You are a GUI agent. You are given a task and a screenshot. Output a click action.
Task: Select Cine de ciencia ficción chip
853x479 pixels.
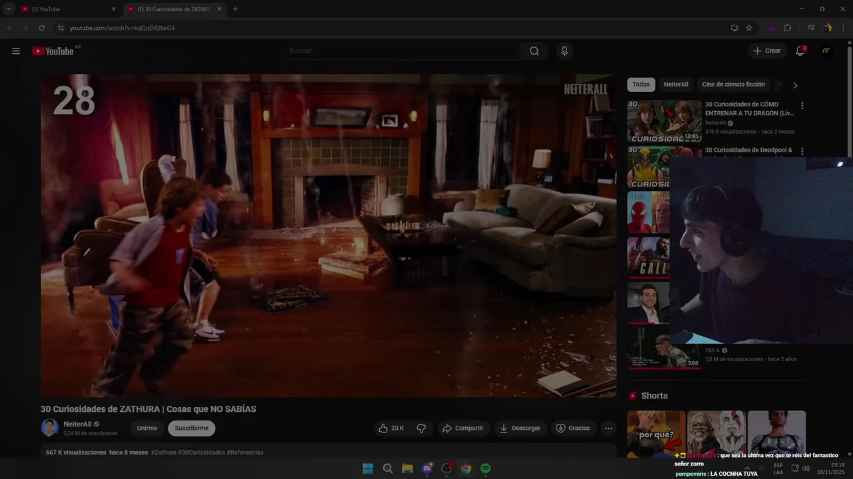(733, 84)
